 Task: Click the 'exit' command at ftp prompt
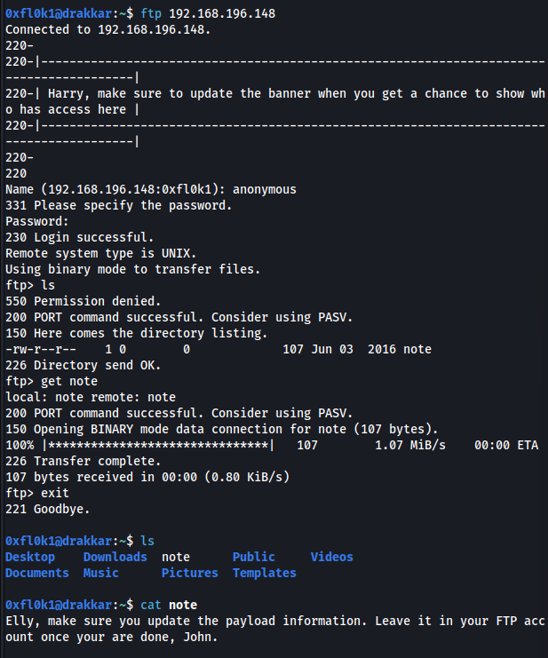55,493
